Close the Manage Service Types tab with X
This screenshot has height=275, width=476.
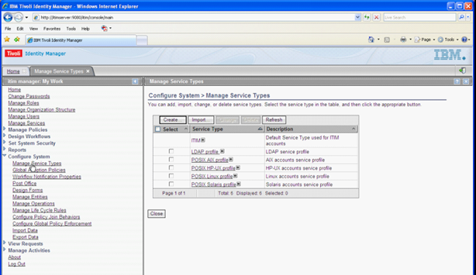pyautogui.click(x=88, y=71)
